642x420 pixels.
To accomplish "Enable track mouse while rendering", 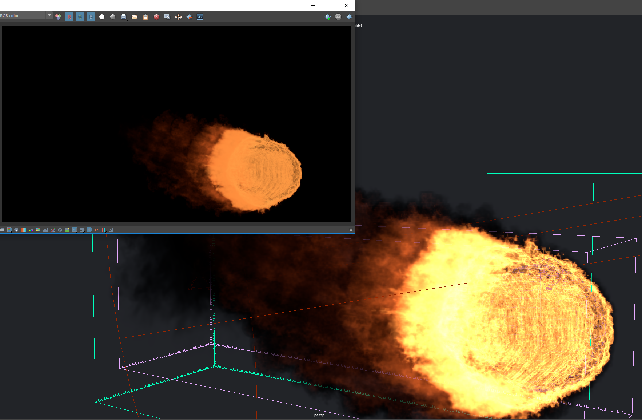I will coord(178,17).
